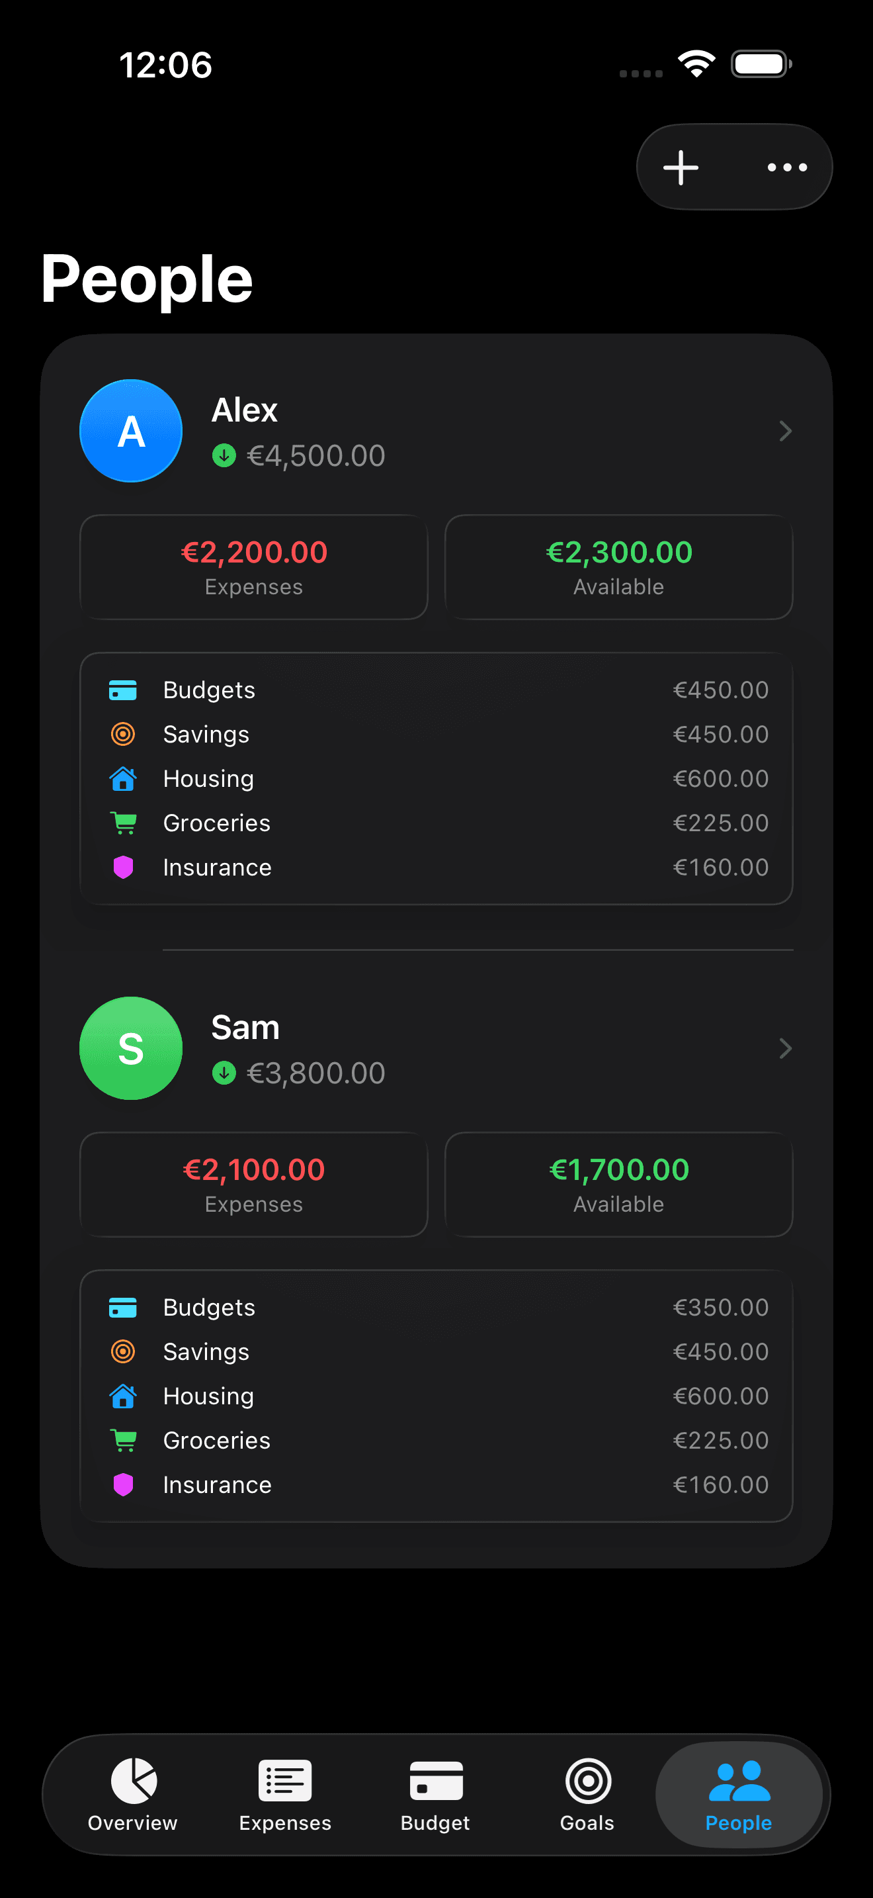Tap Alex's blue avatar circle
The height and width of the screenshot is (1898, 873).
coord(131,431)
